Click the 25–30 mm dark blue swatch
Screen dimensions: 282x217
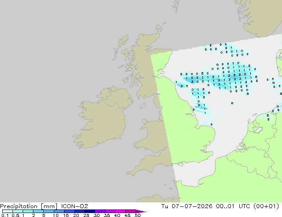coord(89,211)
